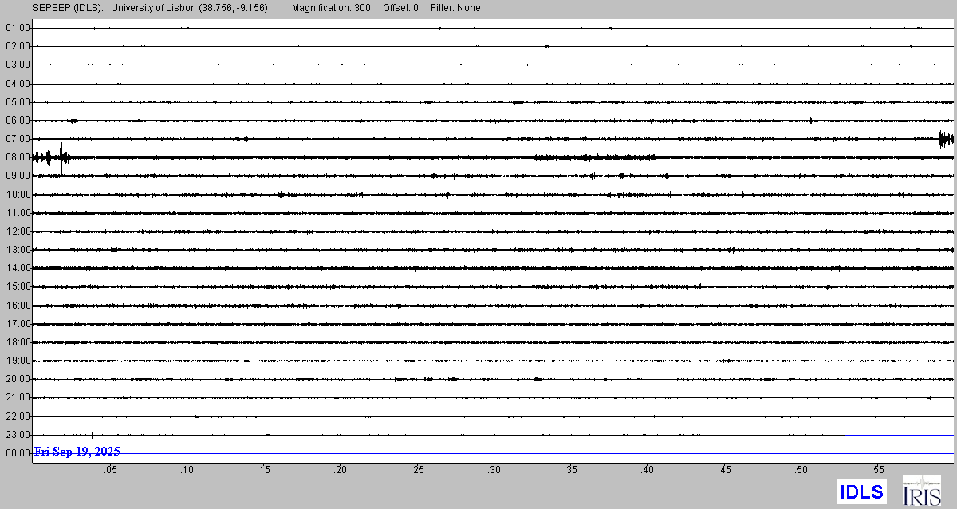The image size is (957, 509).
Task: Click the Offset: 0 header label
Action: (400, 8)
